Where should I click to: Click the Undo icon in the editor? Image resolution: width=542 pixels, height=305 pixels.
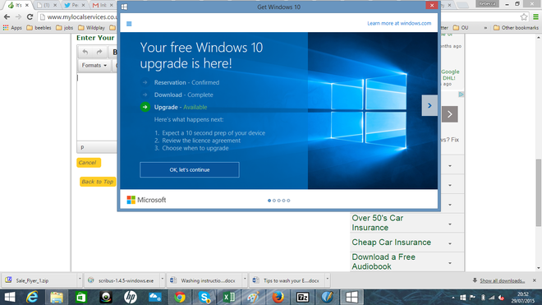coord(85,52)
